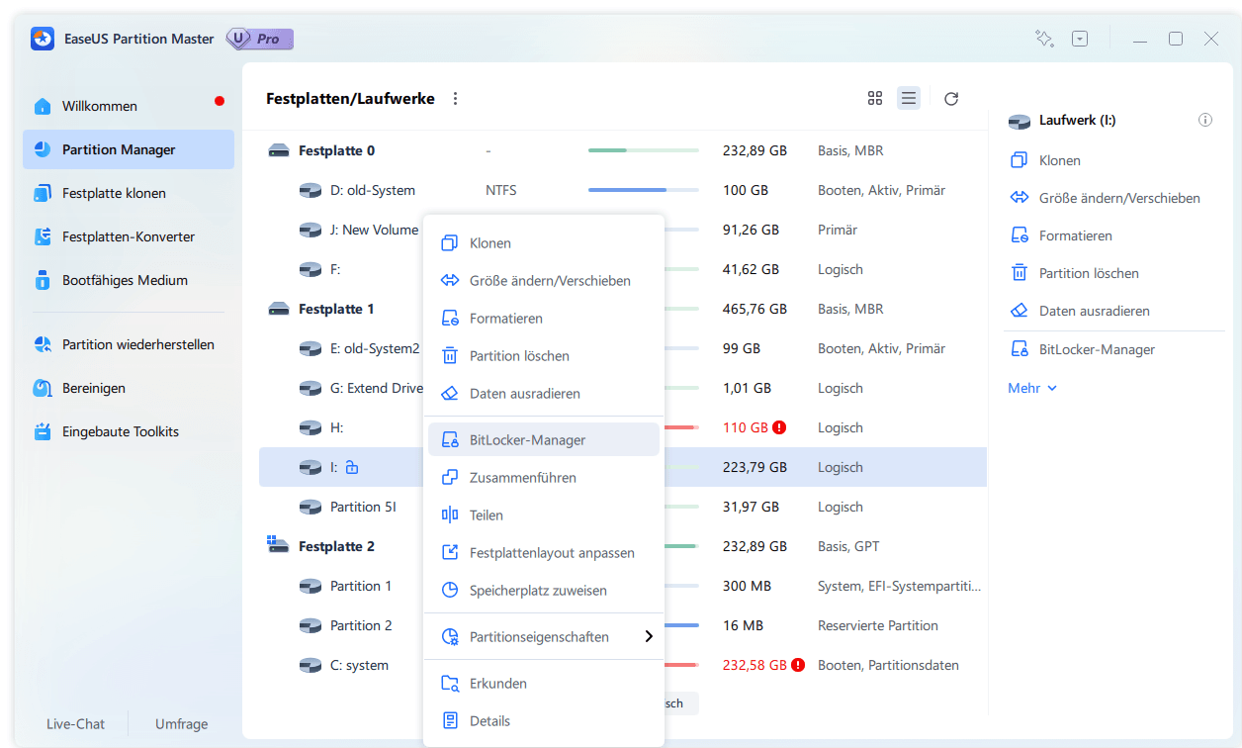1242x748 pixels.
Task: Choose Festplattenlayout anpassen in context menu
Action: pyautogui.click(x=544, y=553)
